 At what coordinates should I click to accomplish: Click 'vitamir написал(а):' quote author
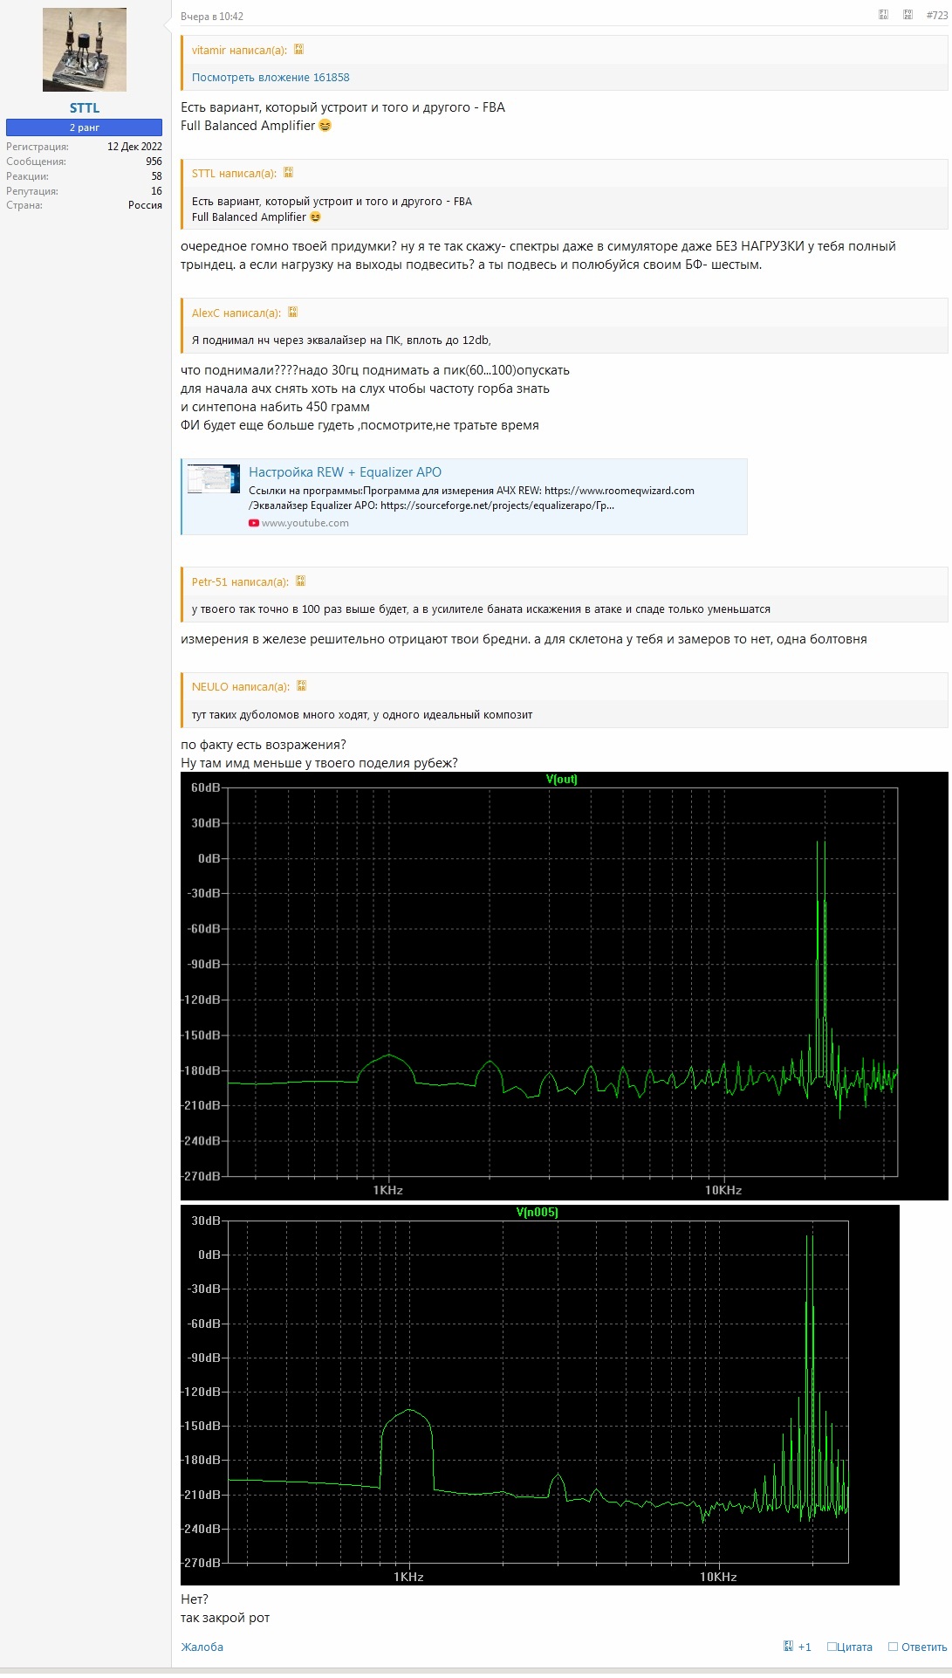click(x=239, y=51)
